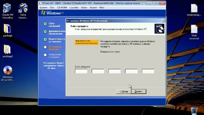Click the PCem window title bar icon
Image resolution: width=204 pixels, height=115 pixels.
click(40, 3)
